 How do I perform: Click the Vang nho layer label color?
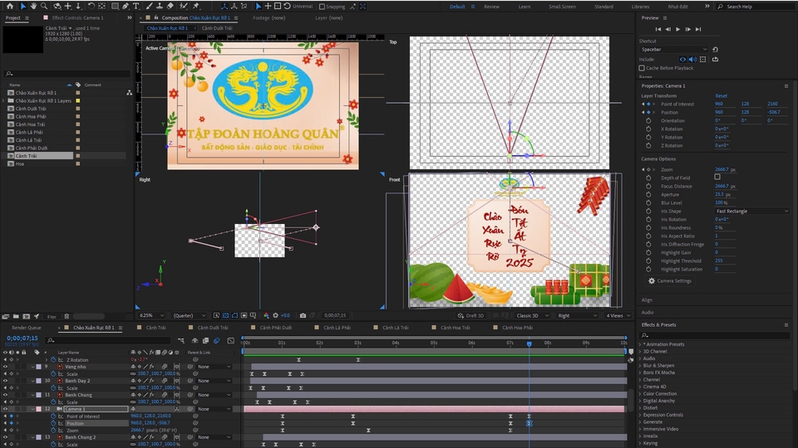click(x=39, y=366)
